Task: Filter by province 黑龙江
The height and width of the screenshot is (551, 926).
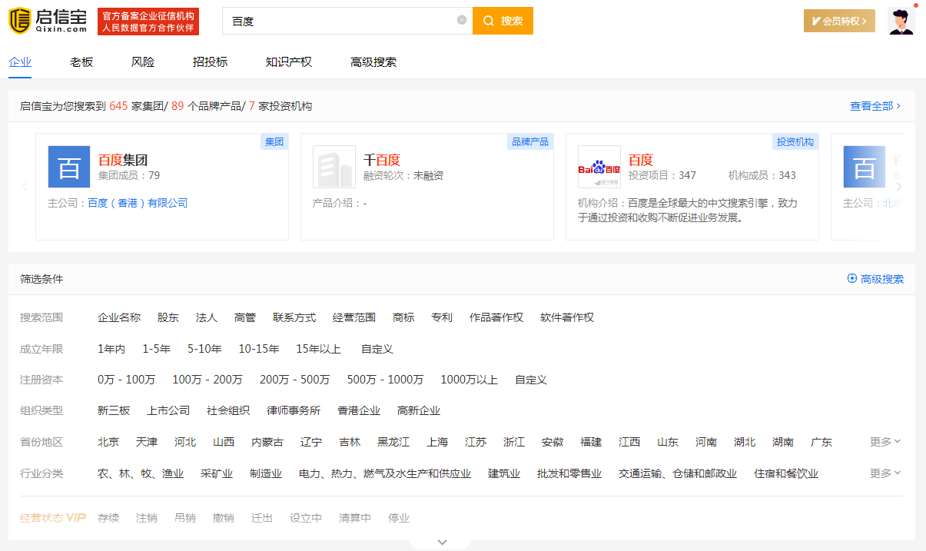Action: coord(393,442)
